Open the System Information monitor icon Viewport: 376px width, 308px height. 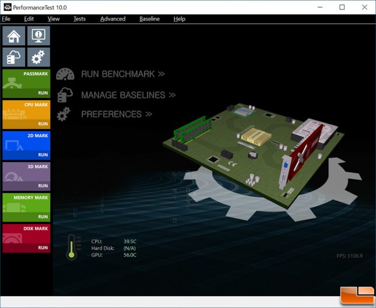38,36
